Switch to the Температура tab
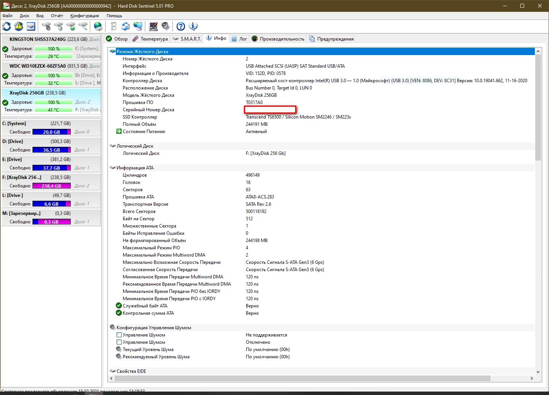The image size is (549, 395). pos(150,39)
